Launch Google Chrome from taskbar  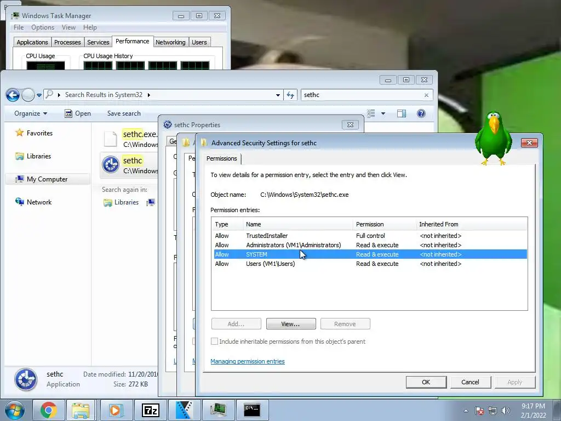[x=48, y=410]
